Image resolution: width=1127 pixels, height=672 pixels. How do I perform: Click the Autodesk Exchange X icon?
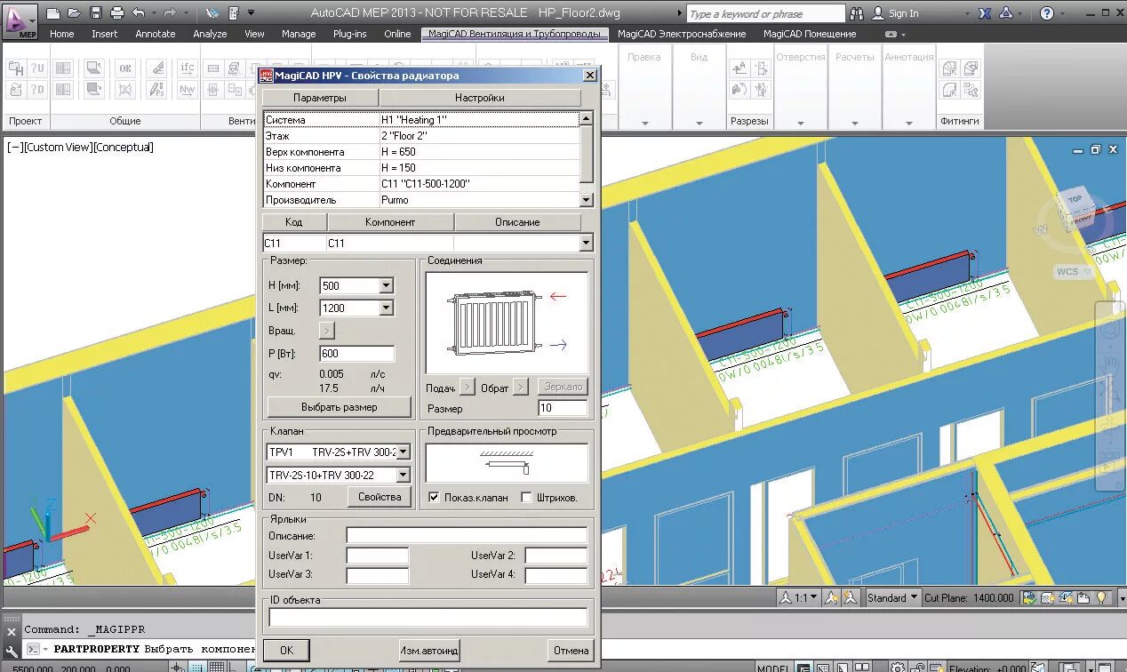[985, 13]
